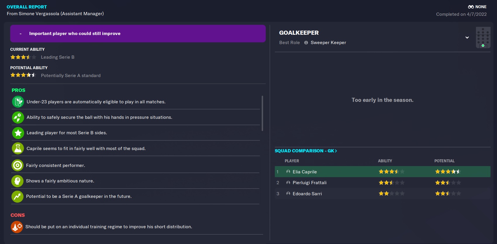Click 'Leading Serie B' ability description
Viewport: 497px width, 244px height.
[x=58, y=57]
